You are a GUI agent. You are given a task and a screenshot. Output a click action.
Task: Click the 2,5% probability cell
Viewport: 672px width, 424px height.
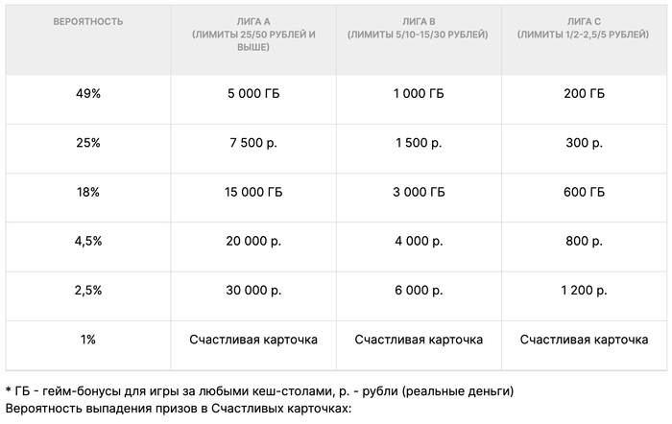click(87, 291)
